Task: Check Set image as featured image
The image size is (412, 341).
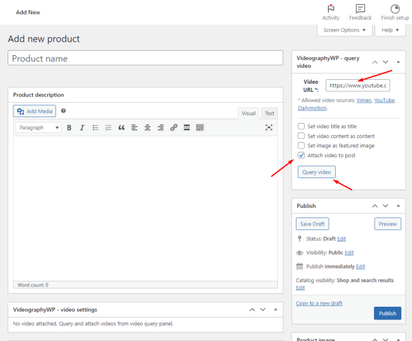Action: [301, 145]
